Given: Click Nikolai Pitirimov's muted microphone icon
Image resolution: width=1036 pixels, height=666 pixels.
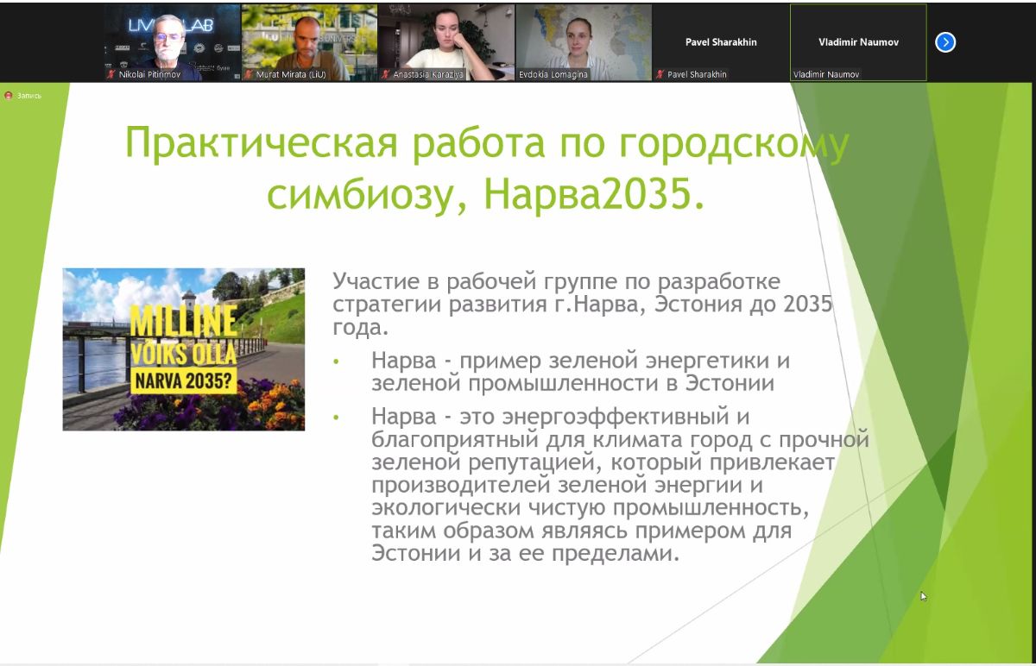Looking at the screenshot, I should tap(111, 75).
